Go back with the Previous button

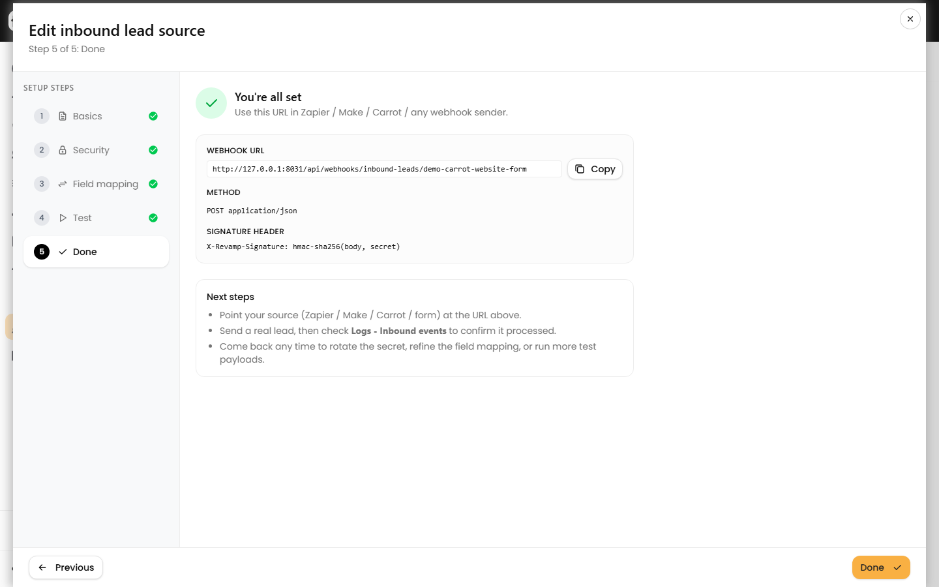tap(66, 567)
